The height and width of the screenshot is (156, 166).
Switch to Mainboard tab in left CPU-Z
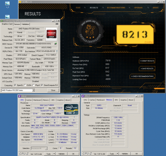[x=37, y=100]
